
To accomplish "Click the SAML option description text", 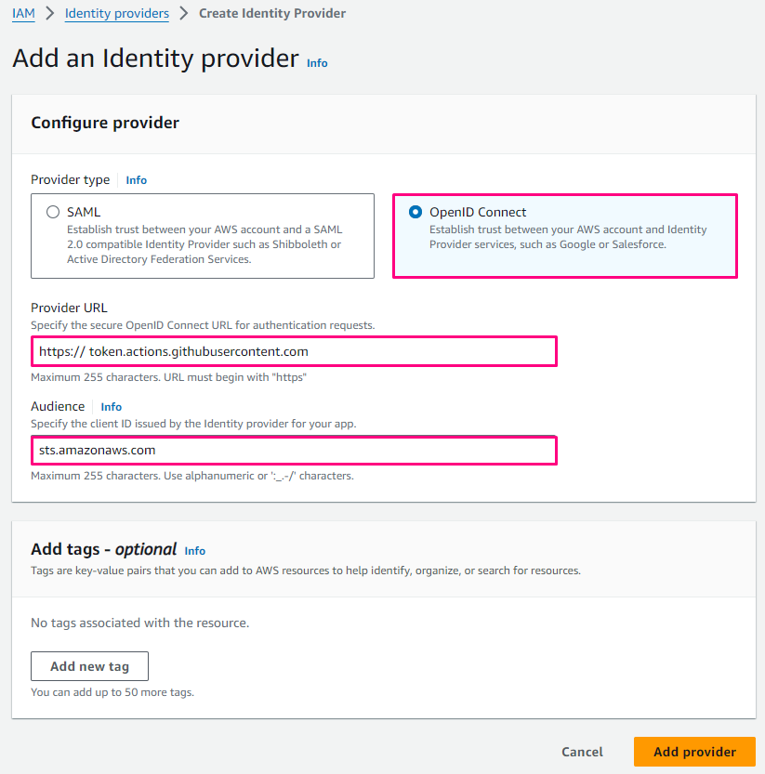I will point(204,244).
